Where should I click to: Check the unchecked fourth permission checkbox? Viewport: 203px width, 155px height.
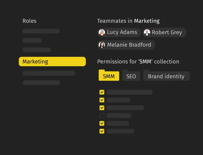(x=102, y=116)
